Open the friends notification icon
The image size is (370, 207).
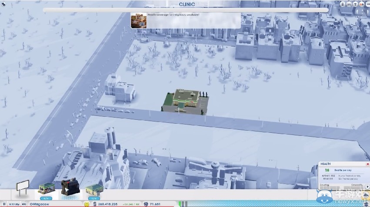pyautogui.click(x=361, y=4)
